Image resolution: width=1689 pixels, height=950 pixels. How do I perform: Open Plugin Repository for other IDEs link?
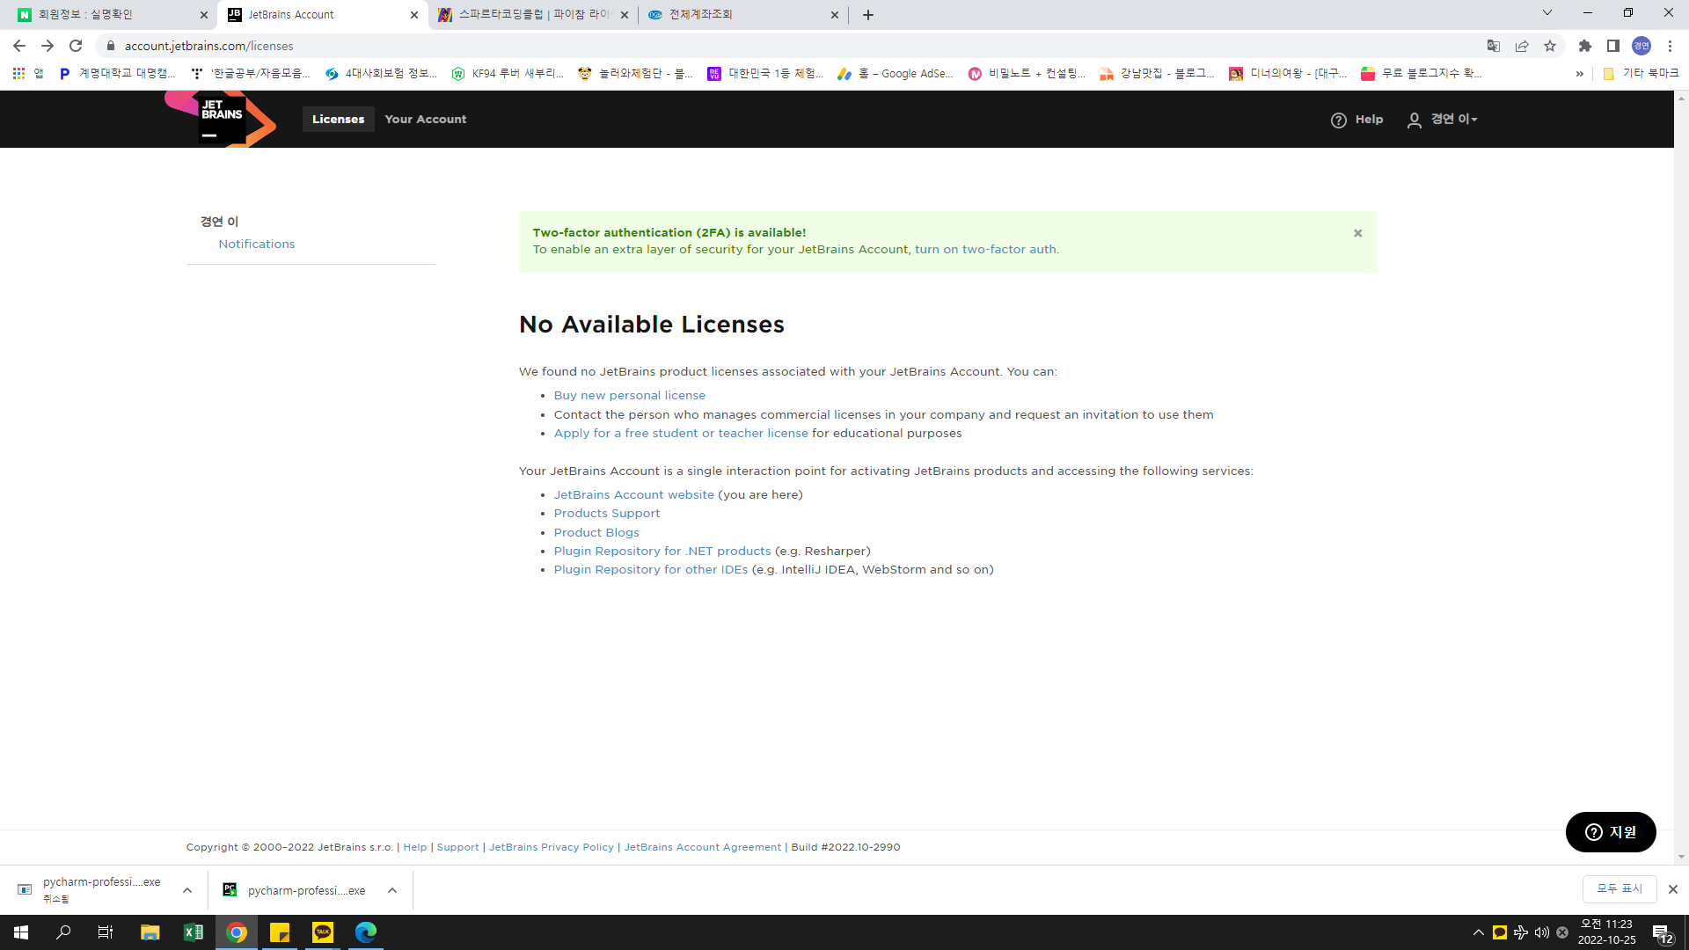point(651,570)
